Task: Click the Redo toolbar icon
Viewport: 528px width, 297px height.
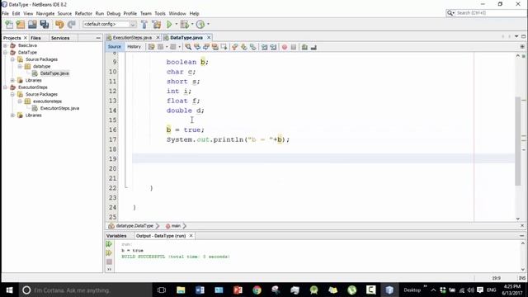Action: pyautogui.click(x=71, y=24)
